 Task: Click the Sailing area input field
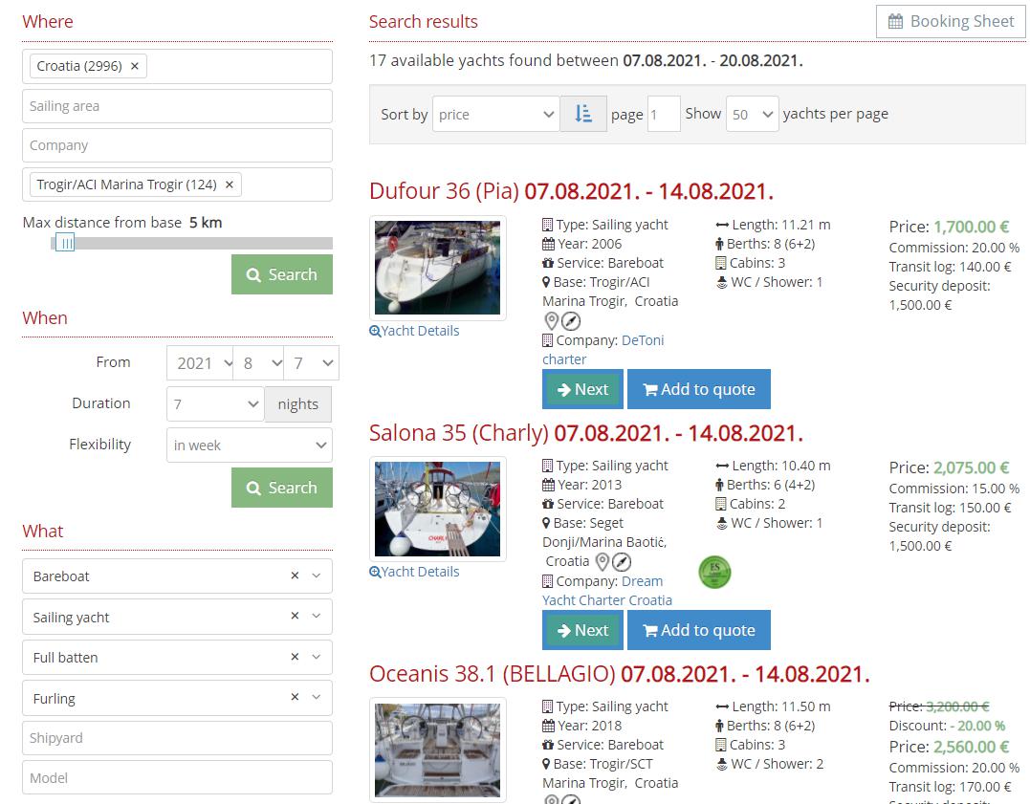[x=177, y=106]
